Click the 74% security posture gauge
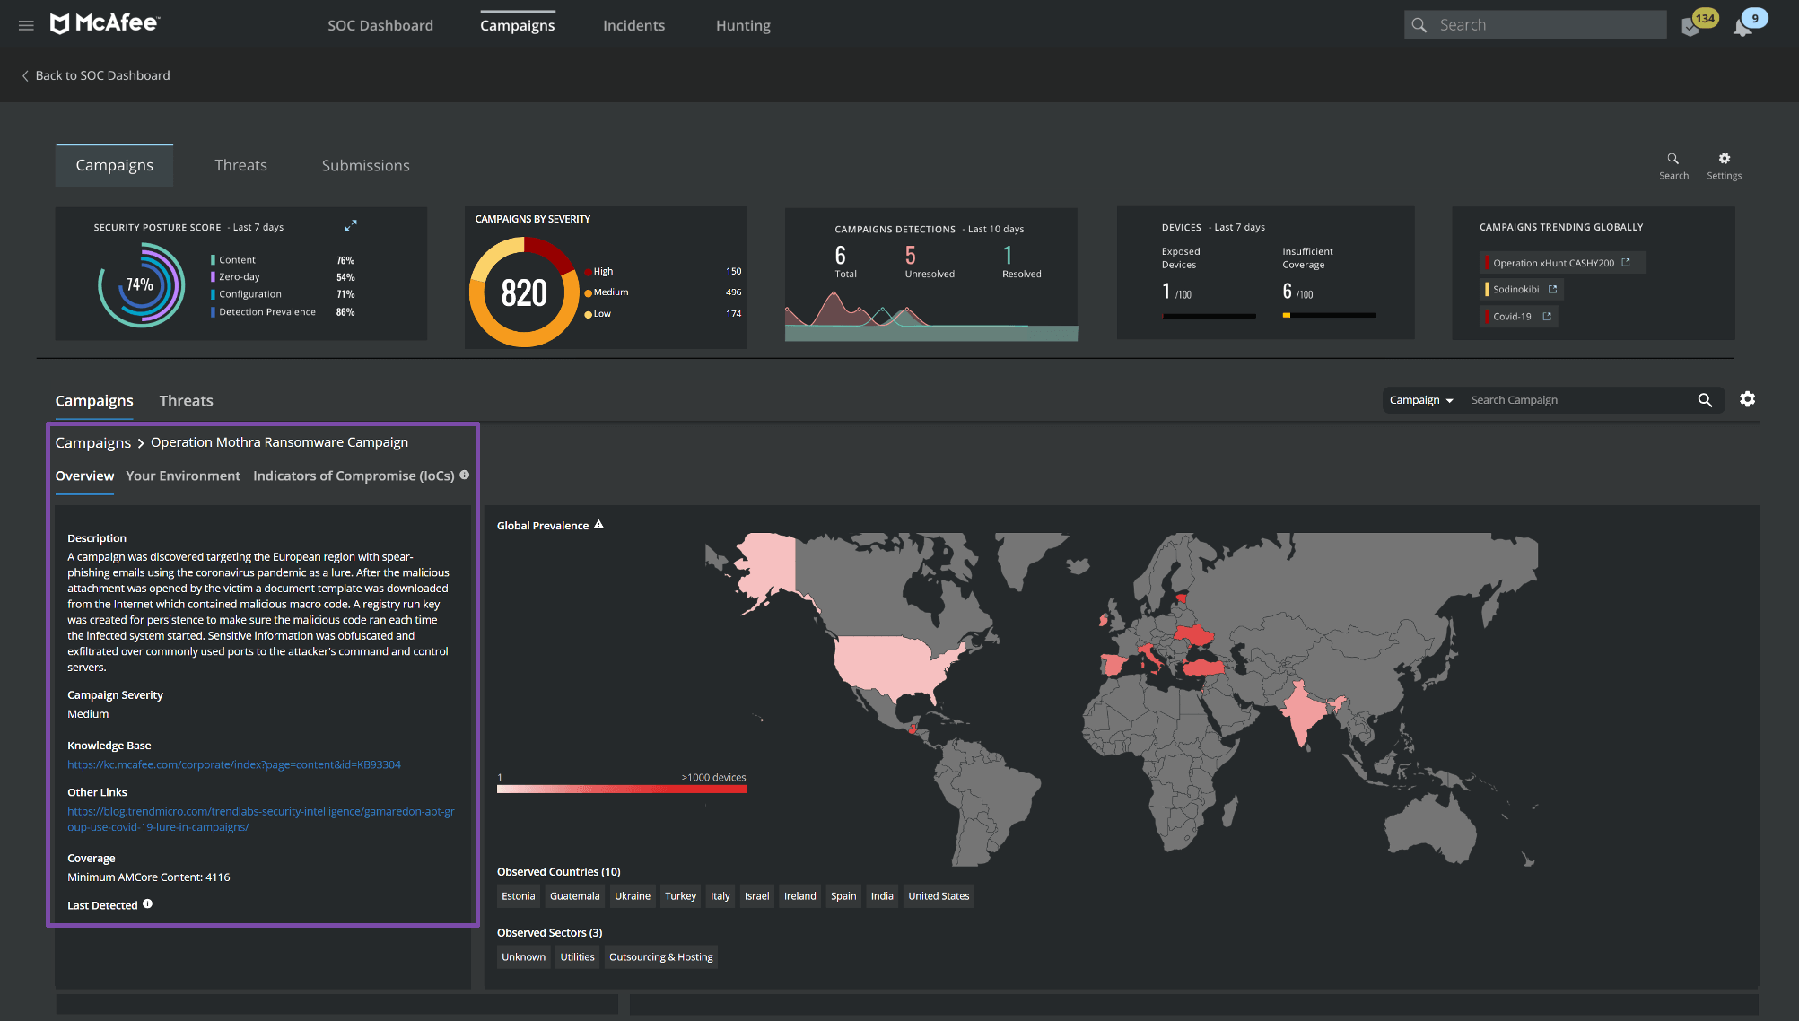The width and height of the screenshot is (1799, 1021). (141, 285)
